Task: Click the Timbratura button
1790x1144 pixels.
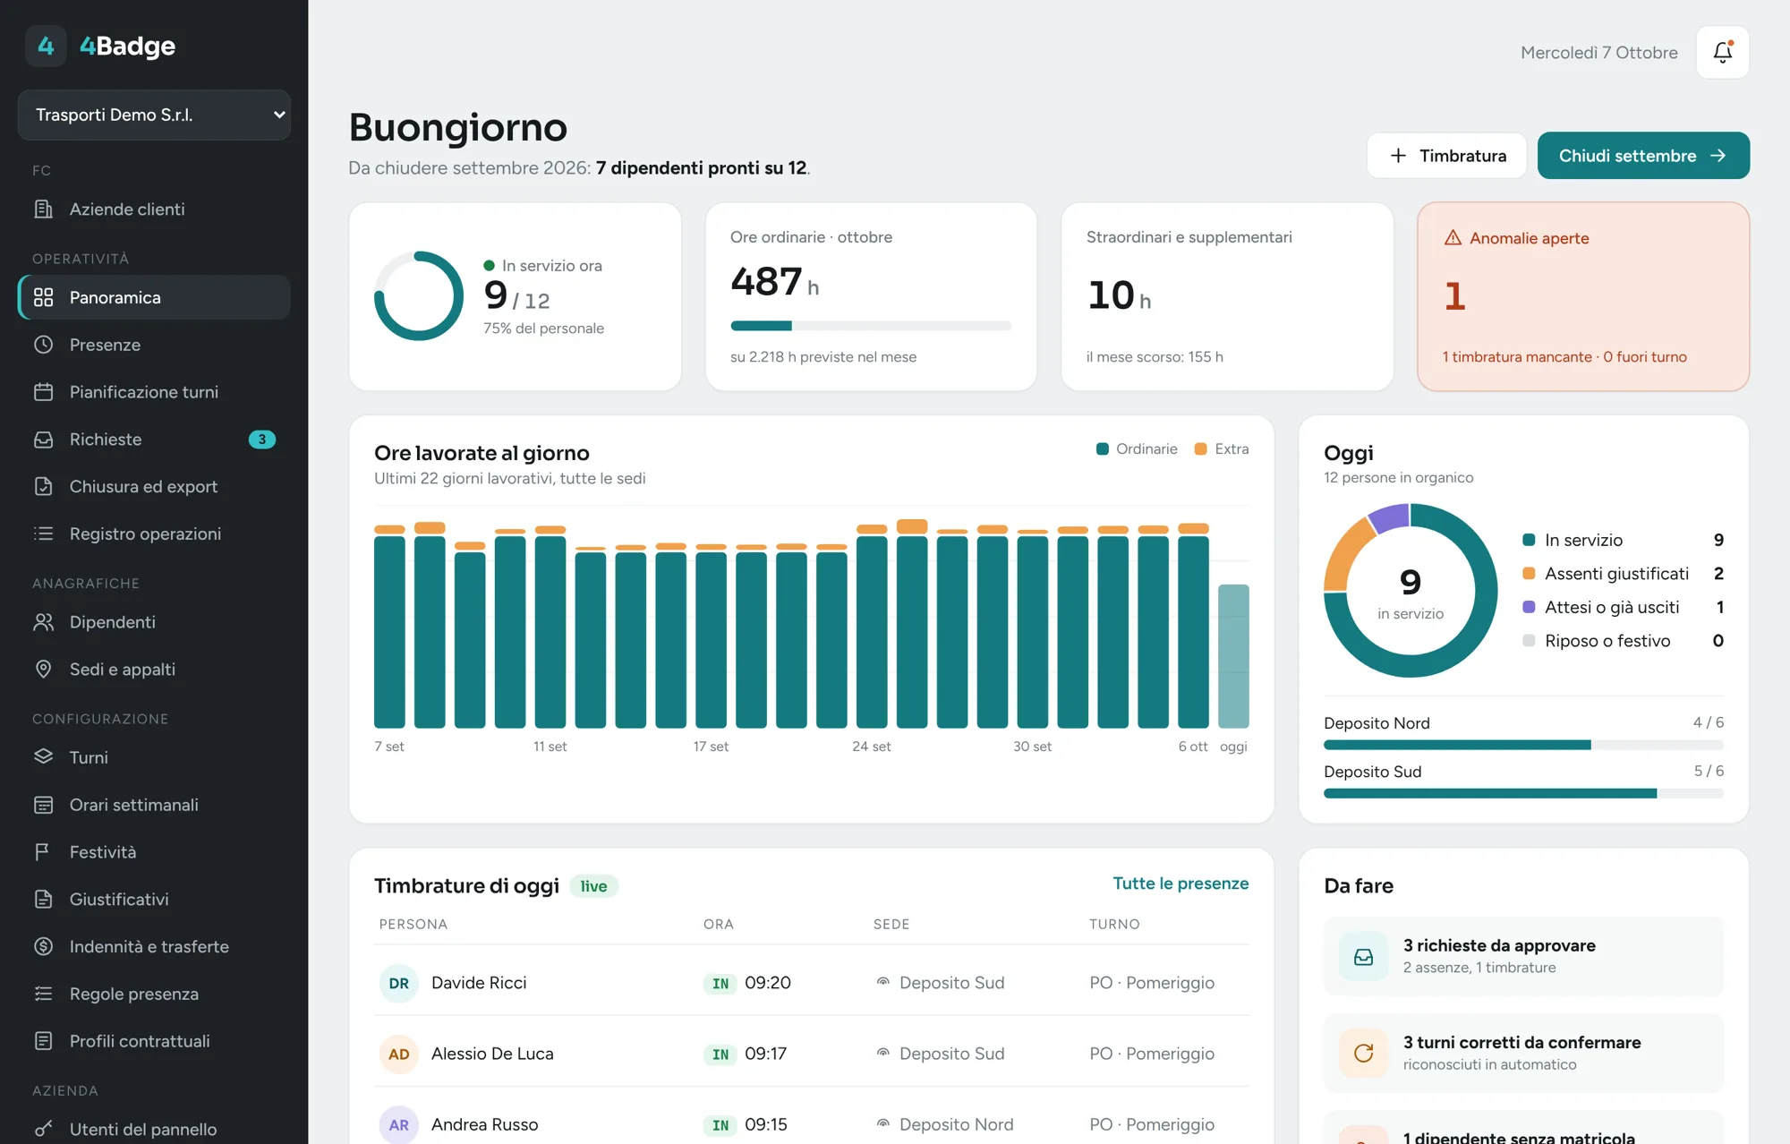Action: coord(1446,156)
